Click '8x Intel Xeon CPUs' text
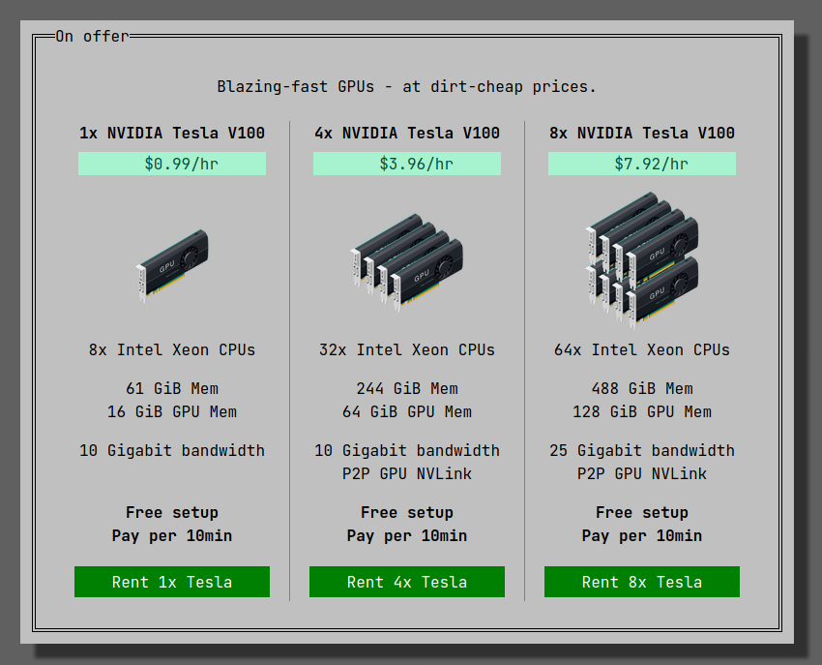 pyautogui.click(x=172, y=350)
